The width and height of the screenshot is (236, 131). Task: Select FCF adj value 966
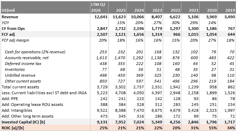[x=177, y=34]
